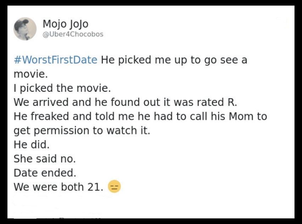This screenshot has width=302, height=224.
Task: Click the line "I picked the movie."
Action: 62,88
